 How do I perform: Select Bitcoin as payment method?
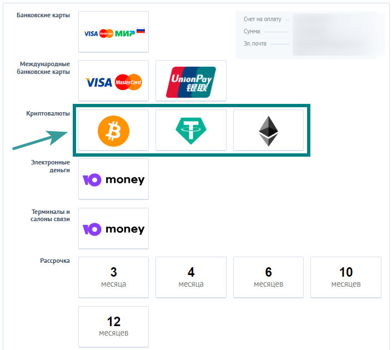[x=113, y=131]
